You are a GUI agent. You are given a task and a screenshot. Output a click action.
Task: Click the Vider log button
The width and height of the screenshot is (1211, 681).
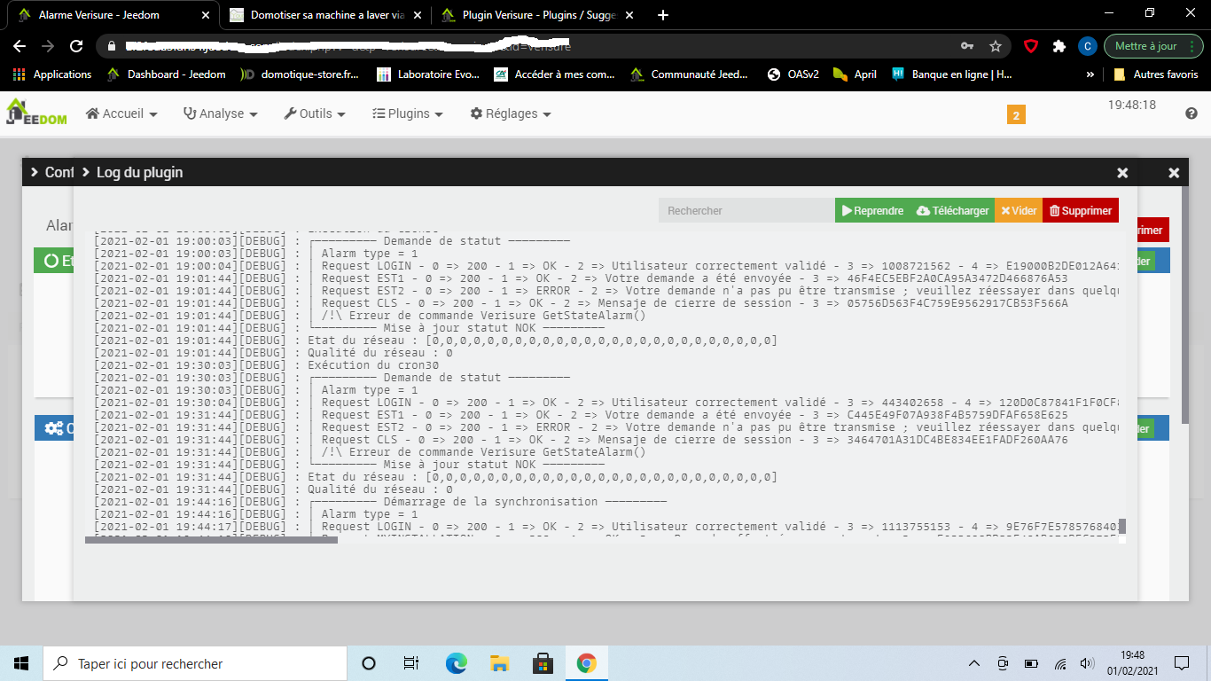1019,210
